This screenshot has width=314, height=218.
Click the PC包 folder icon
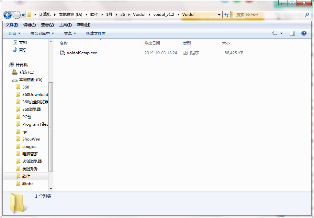[x=18, y=117]
